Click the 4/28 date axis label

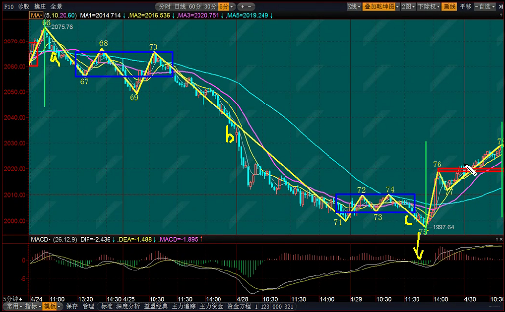(x=242, y=299)
